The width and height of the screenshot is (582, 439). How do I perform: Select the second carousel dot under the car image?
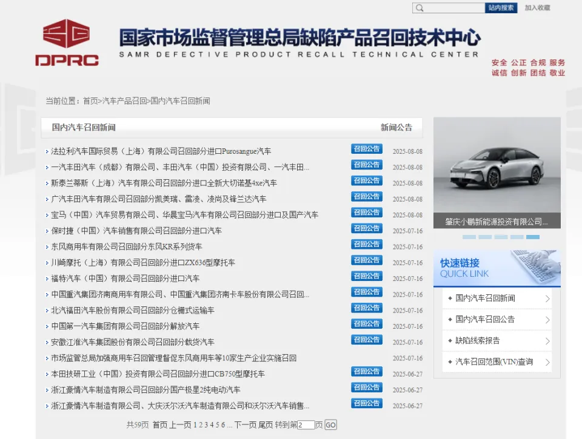[x=485, y=236]
